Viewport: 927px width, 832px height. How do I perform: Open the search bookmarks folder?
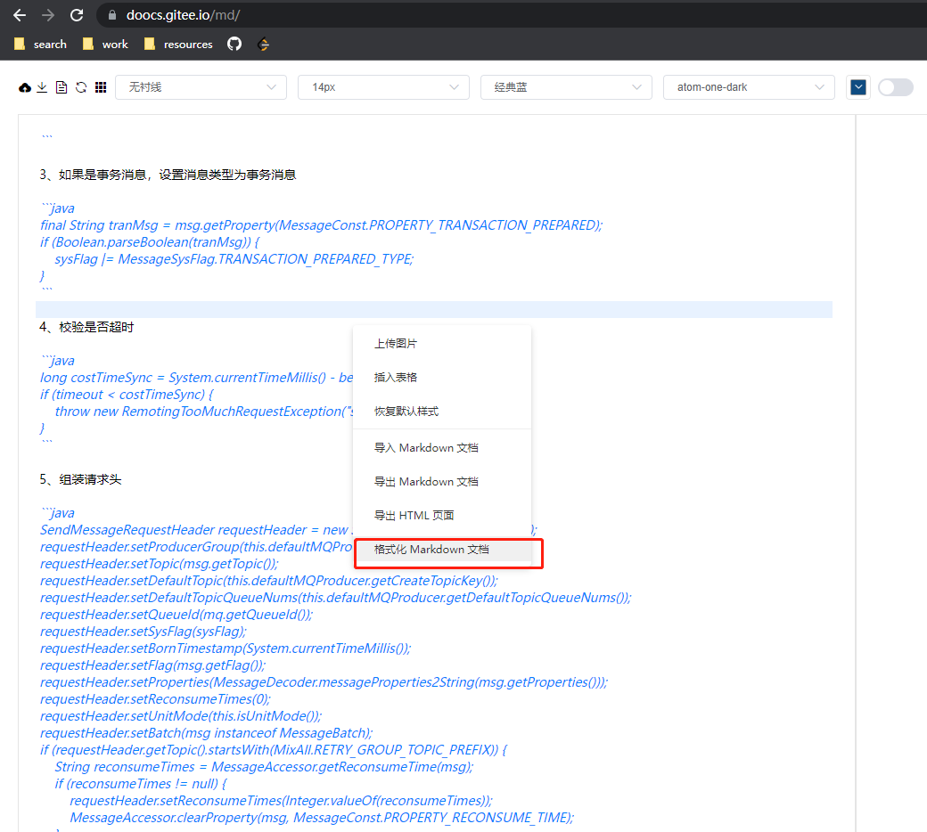click(41, 45)
